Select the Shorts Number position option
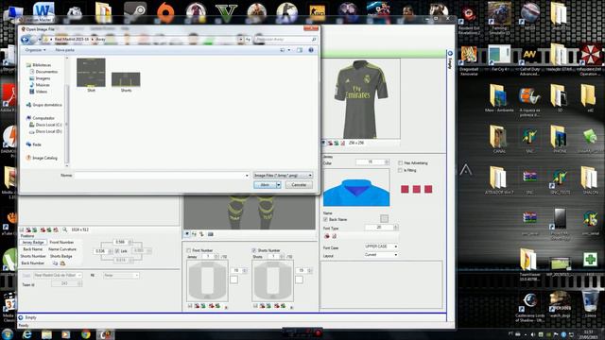The image size is (605, 340). pyautogui.click(x=33, y=256)
